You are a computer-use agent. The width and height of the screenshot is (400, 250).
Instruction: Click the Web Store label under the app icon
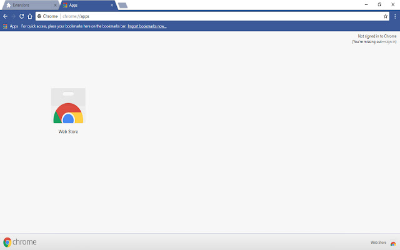[x=68, y=132]
